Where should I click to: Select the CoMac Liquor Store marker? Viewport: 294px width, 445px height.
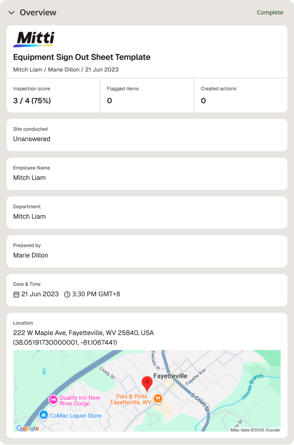point(43,415)
